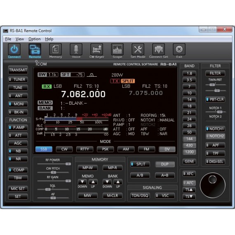Adjust the AF volume slider
Image resolution: width=235 pixels, height=235 pixels.
tap(53, 198)
